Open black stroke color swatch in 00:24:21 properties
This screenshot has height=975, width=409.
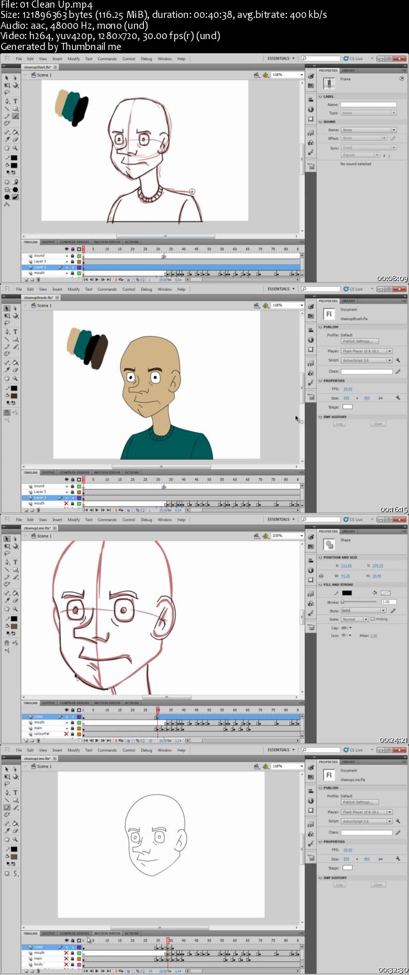[x=347, y=593]
